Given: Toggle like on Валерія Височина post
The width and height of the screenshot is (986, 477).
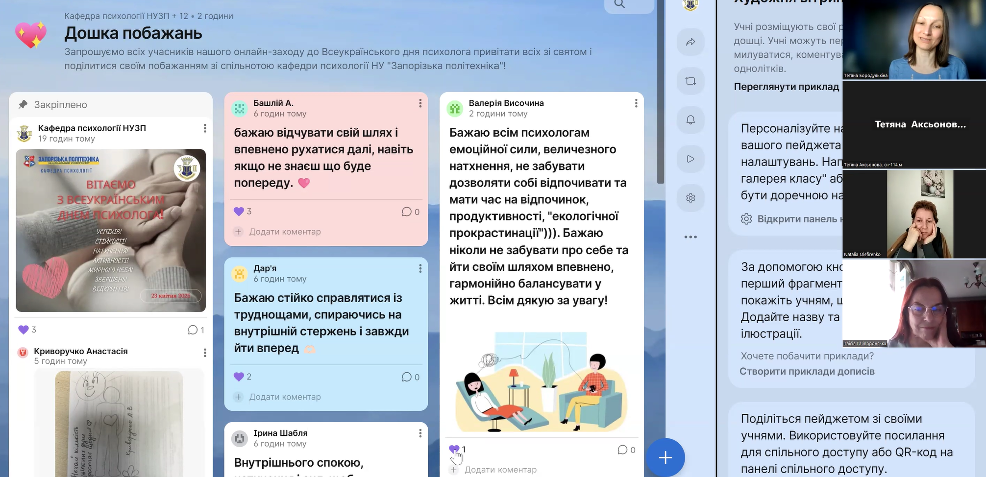Looking at the screenshot, I should click(x=454, y=449).
